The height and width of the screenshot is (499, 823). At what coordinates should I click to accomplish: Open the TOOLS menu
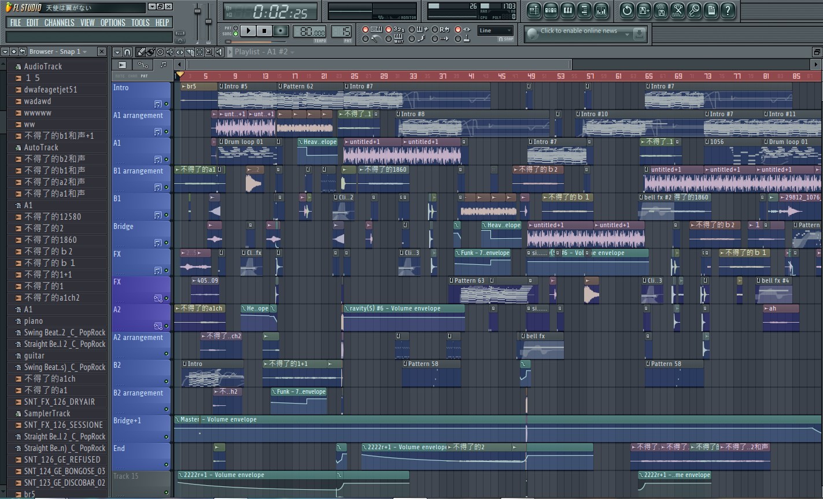[x=140, y=23]
